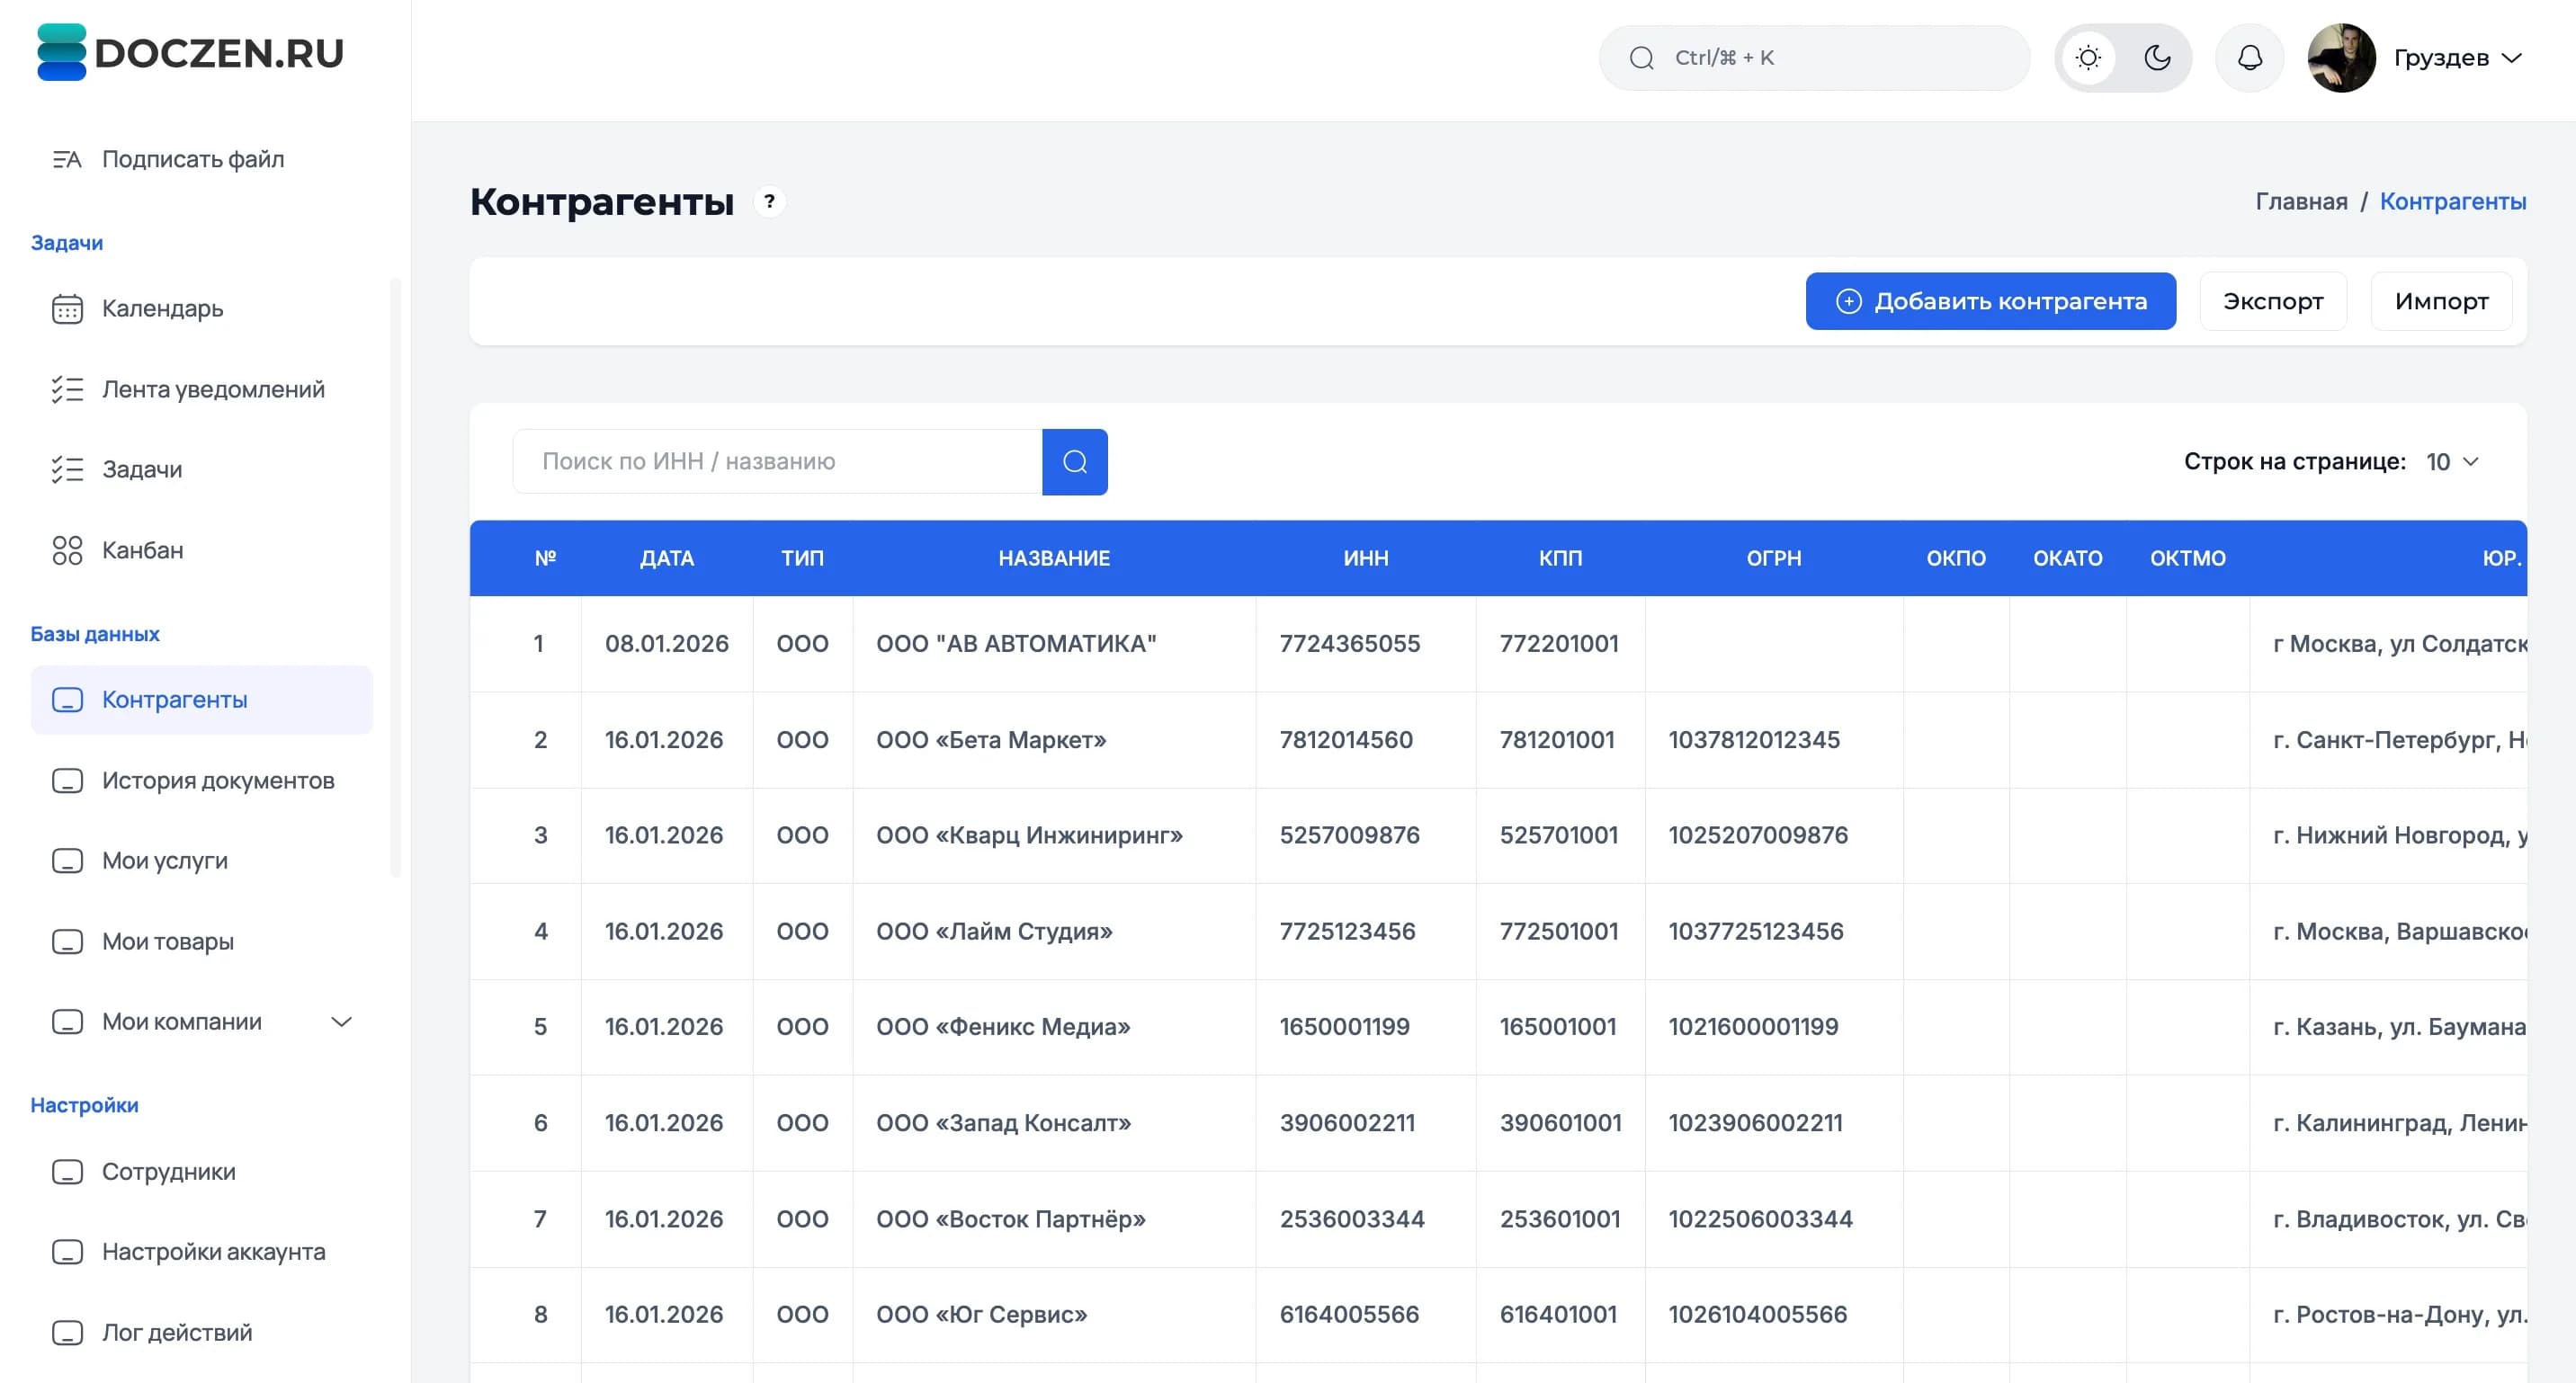Image resolution: width=2576 pixels, height=1383 pixels.
Task: Follow the Контрагенты breadcrumb link
Action: coord(2452,202)
